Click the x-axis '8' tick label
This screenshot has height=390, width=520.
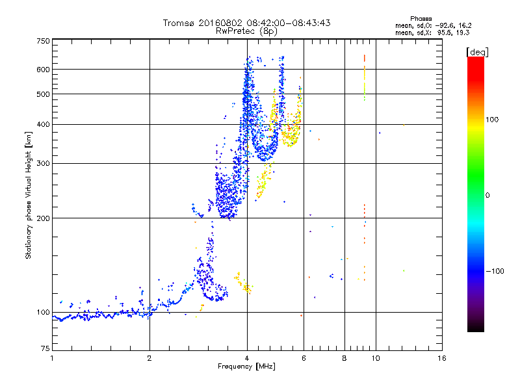tap(344, 358)
